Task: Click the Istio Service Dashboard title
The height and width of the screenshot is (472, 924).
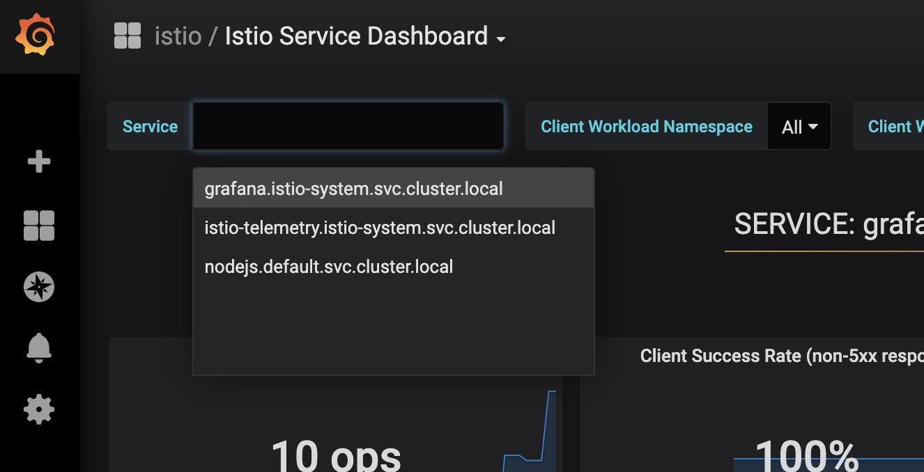Action: coord(354,36)
